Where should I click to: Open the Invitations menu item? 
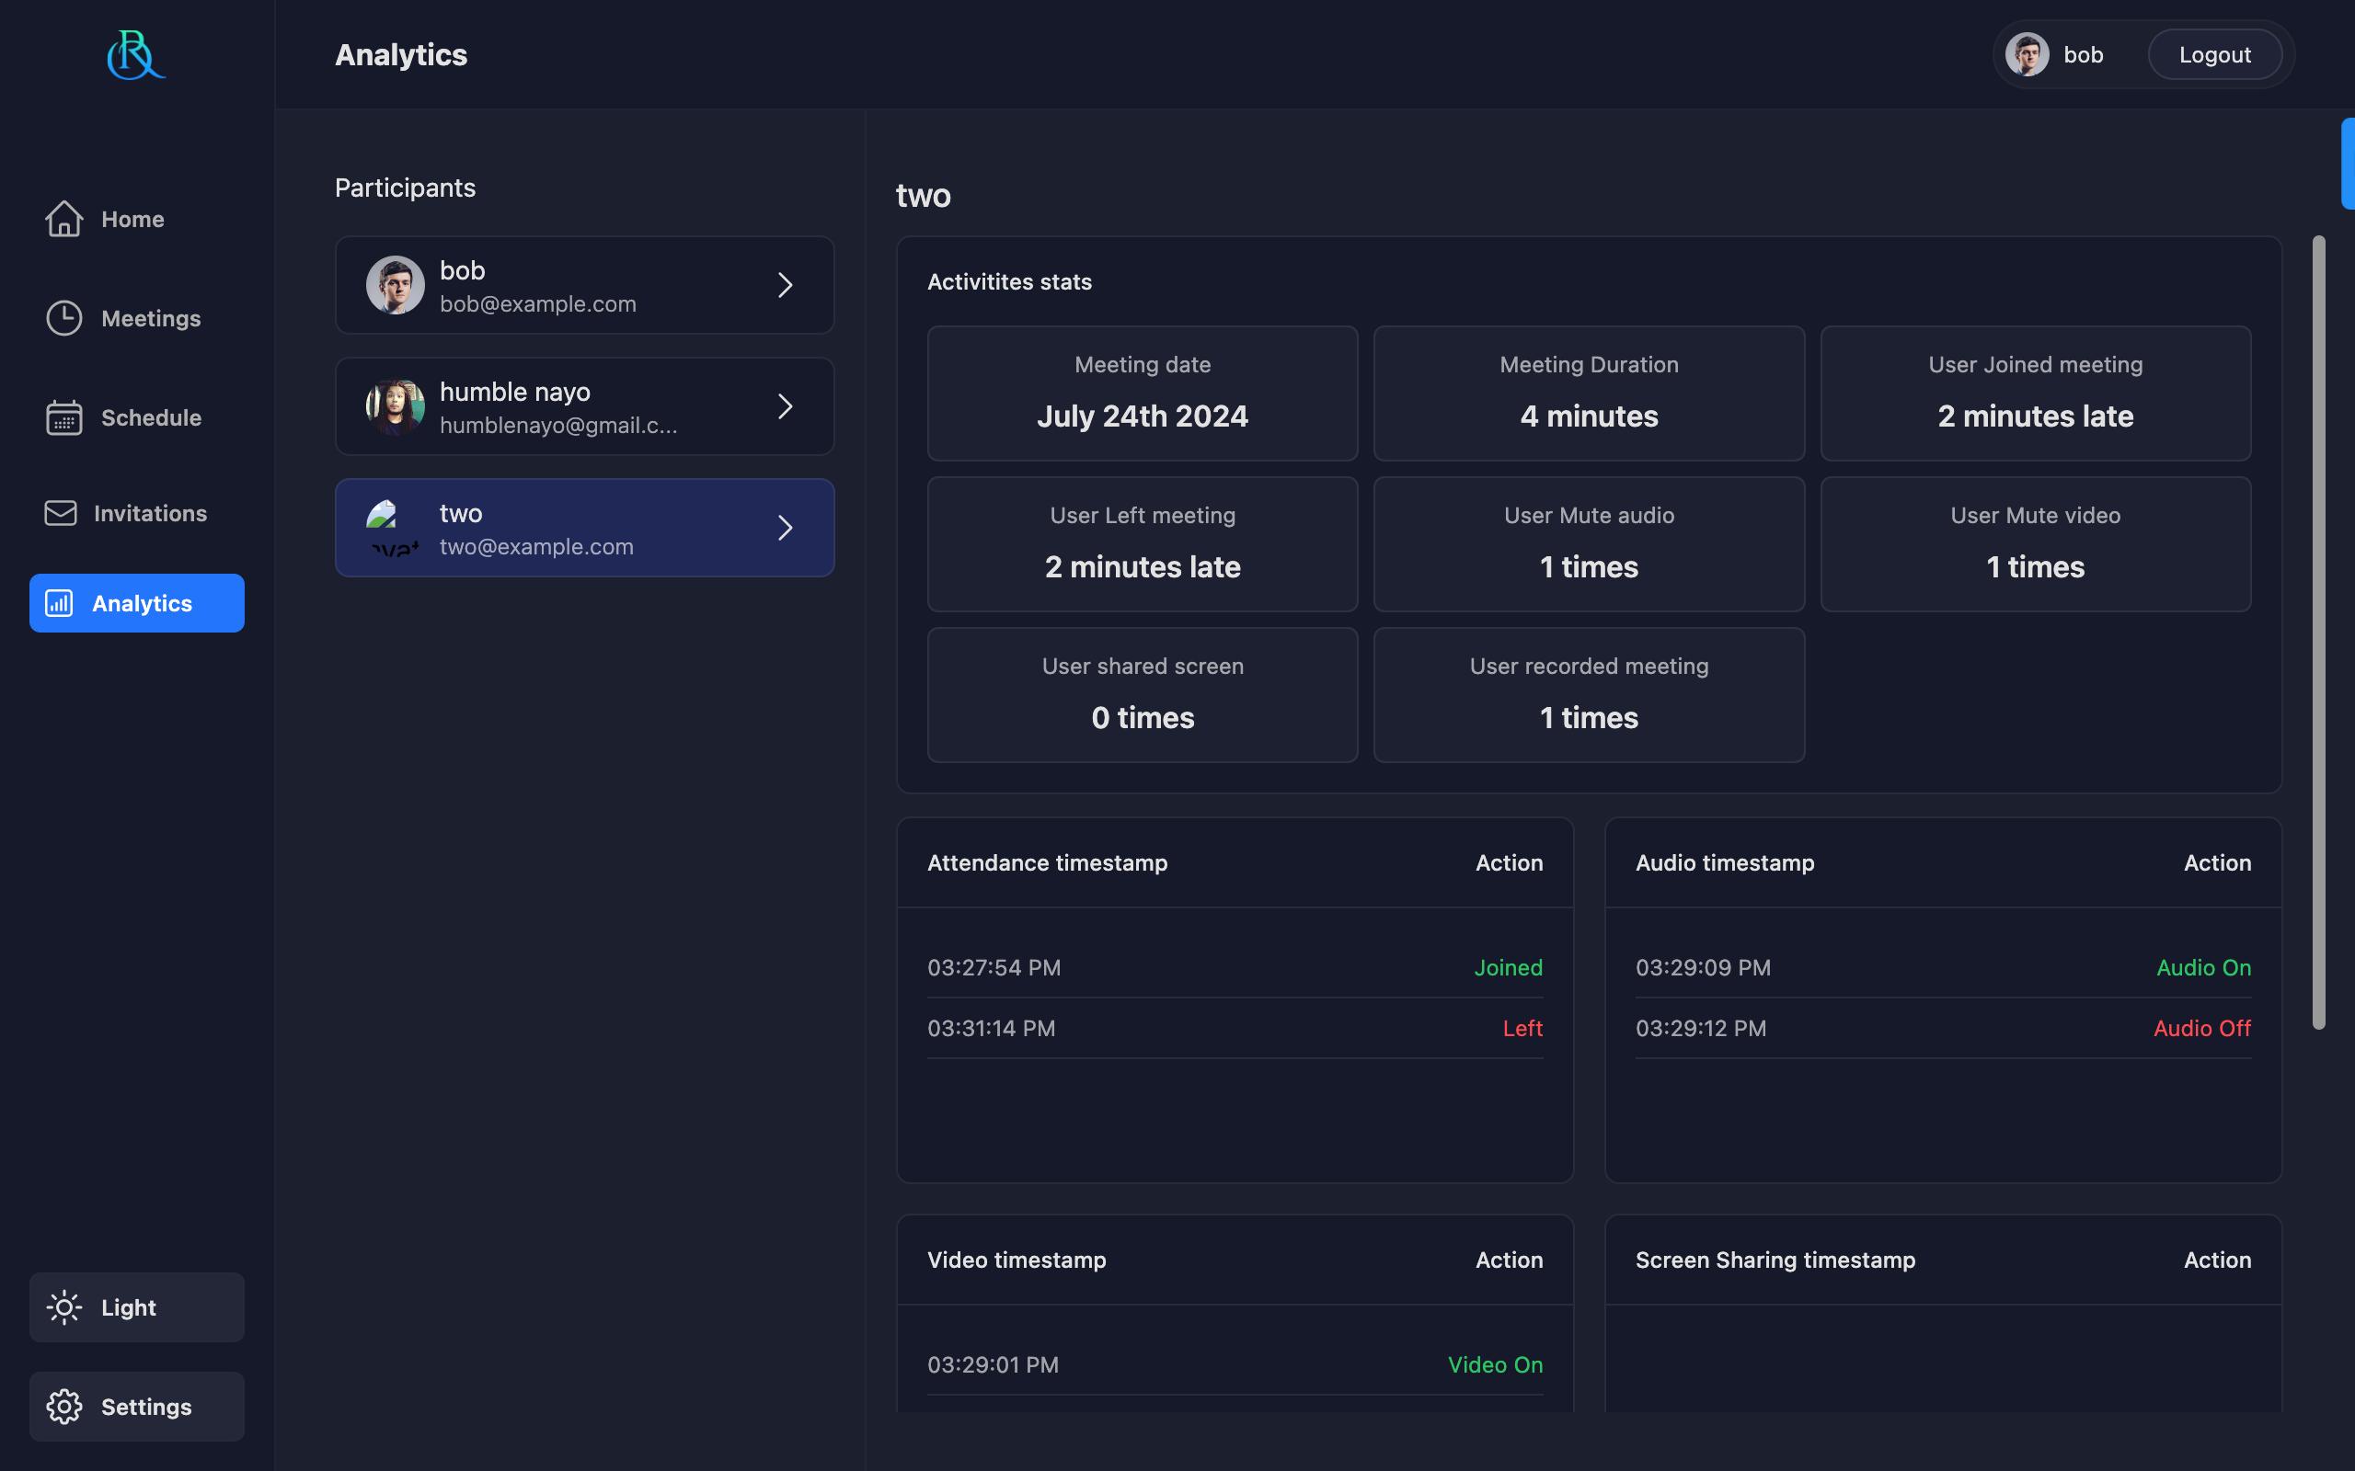click(150, 513)
